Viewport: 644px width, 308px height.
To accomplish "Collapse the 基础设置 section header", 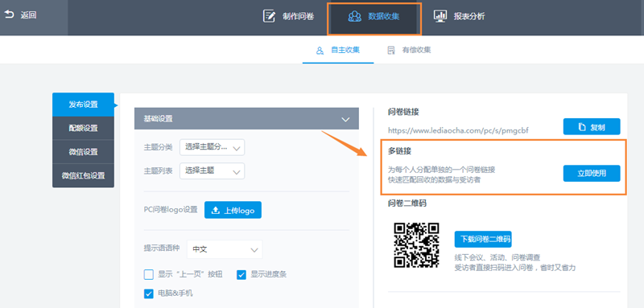I will (x=246, y=119).
